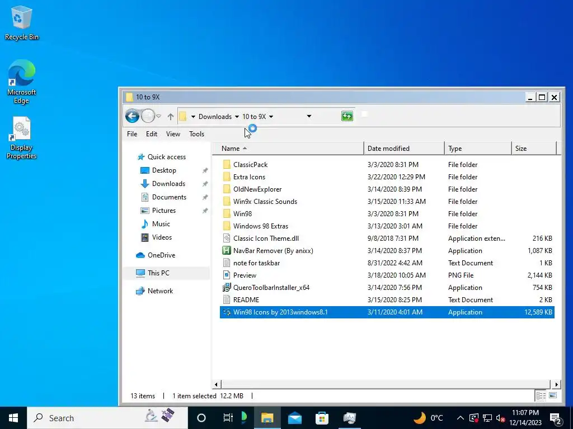This screenshot has height=429, width=573.
Task: Show hidden system tray icons
Action: tap(461, 418)
